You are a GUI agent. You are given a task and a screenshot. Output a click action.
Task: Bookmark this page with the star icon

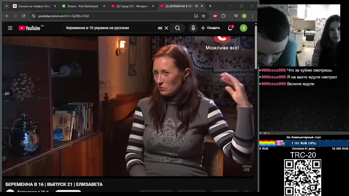tap(203, 16)
